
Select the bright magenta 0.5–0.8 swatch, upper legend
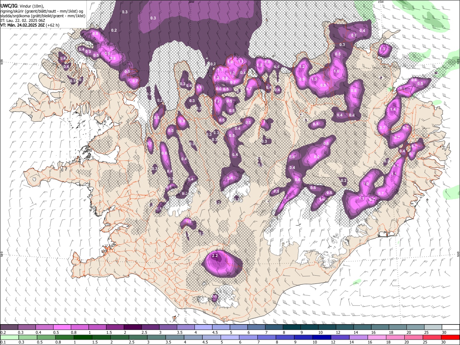pos(62,327)
